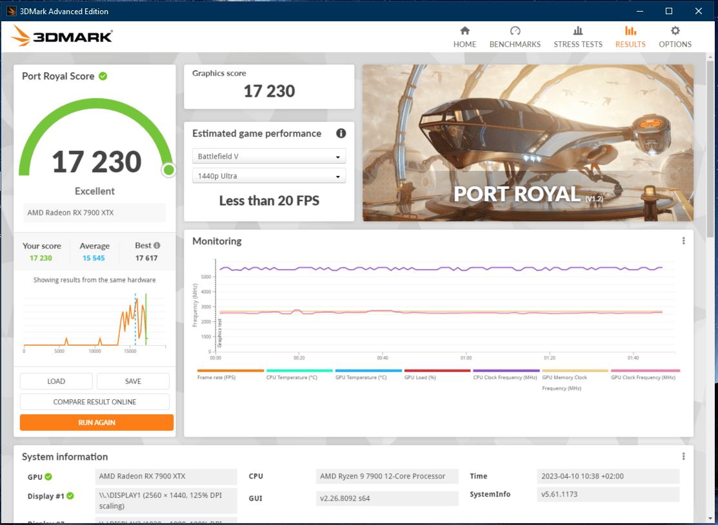Toggle CPU Clock Frequency legend item
The width and height of the screenshot is (718, 525).
pyautogui.click(x=506, y=375)
